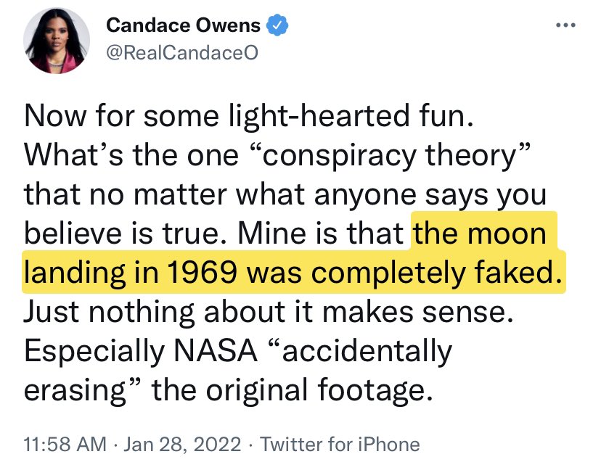Click the 11:58 AM timestamp
The width and height of the screenshot is (601, 470).
[x=65, y=445]
